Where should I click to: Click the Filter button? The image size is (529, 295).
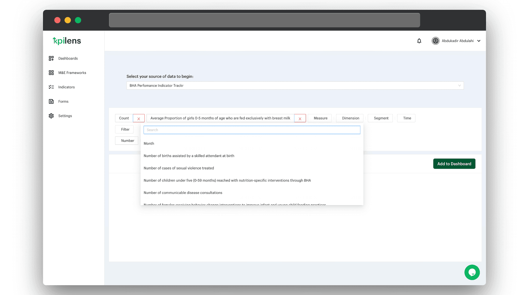pos(125,130)
